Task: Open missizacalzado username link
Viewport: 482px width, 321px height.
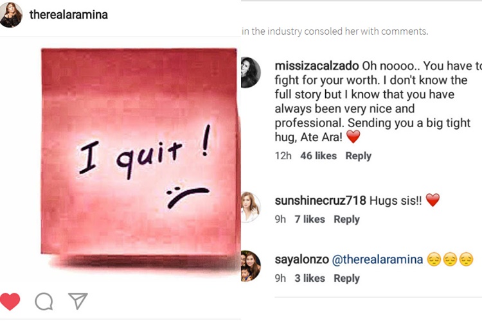Action: tap(317, 66)
